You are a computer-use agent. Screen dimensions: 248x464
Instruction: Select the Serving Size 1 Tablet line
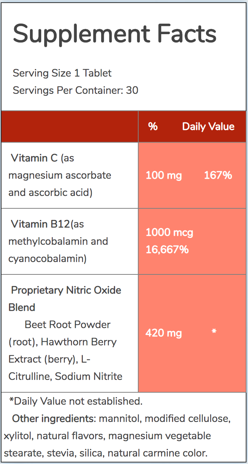tap(62, 73)
